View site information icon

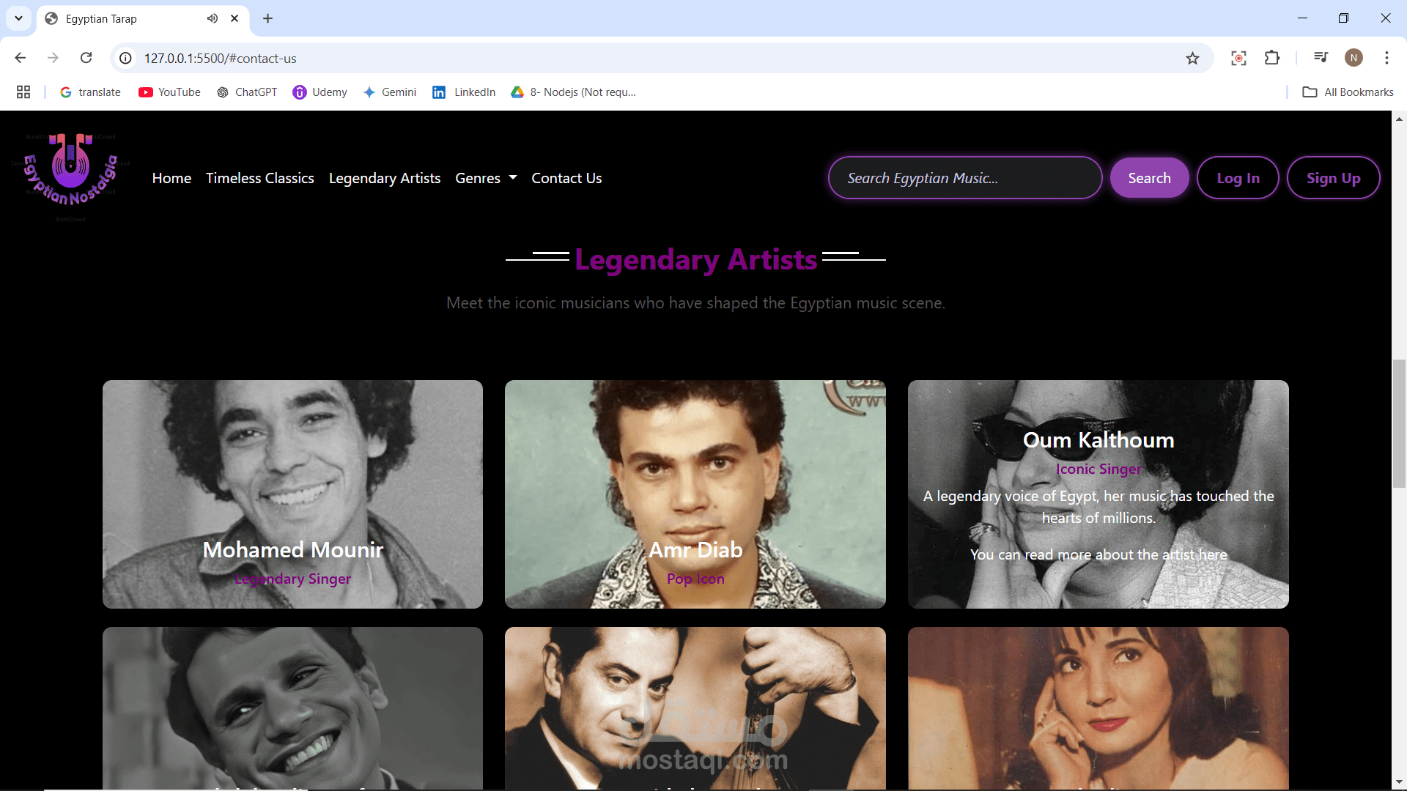(x=126, y=58)
